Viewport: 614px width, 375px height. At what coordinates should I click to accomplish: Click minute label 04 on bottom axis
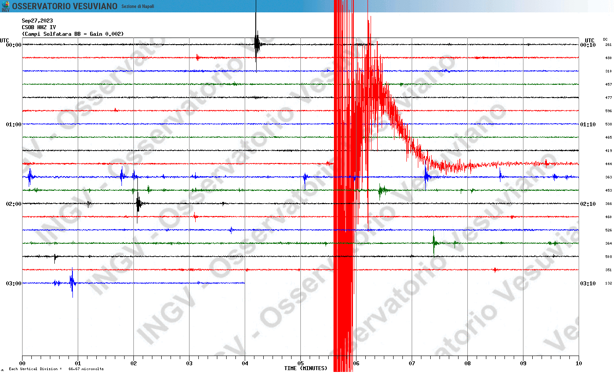(245, 364)
